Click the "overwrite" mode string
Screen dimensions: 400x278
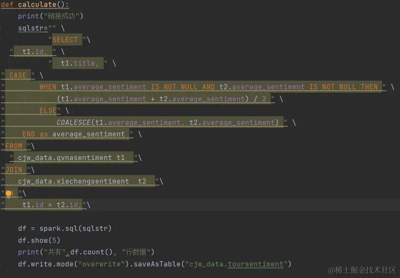click(x=101, y=264)
